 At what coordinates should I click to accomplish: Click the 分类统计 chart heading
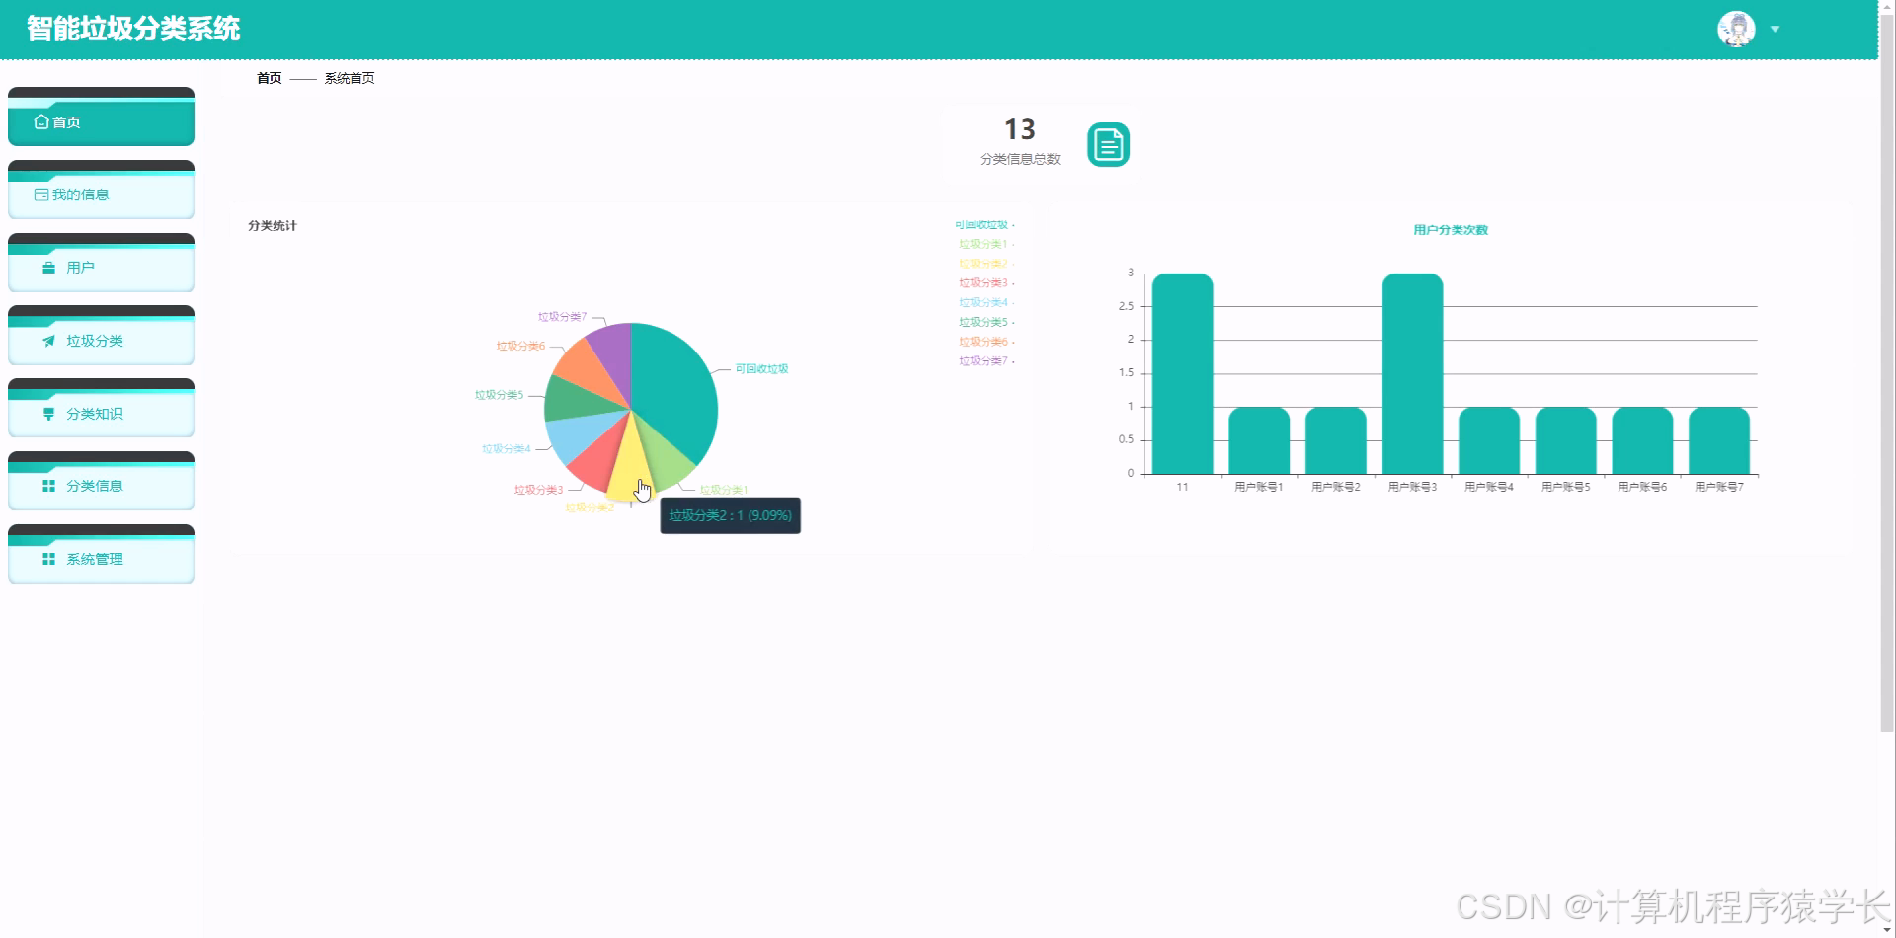pos(273,226)
